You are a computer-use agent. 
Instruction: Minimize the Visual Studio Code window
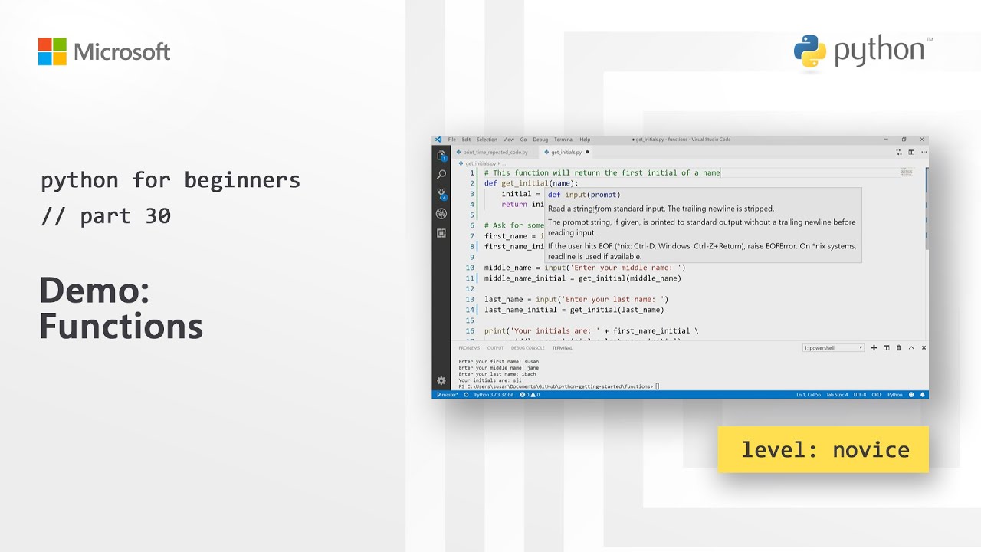(884, 140)
